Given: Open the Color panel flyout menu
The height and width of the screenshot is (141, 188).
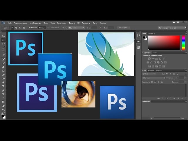Looking at the screenshot, I should tap(186, 33).
